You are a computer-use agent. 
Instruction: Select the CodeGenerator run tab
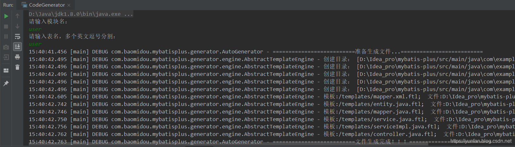click(47, 5)
